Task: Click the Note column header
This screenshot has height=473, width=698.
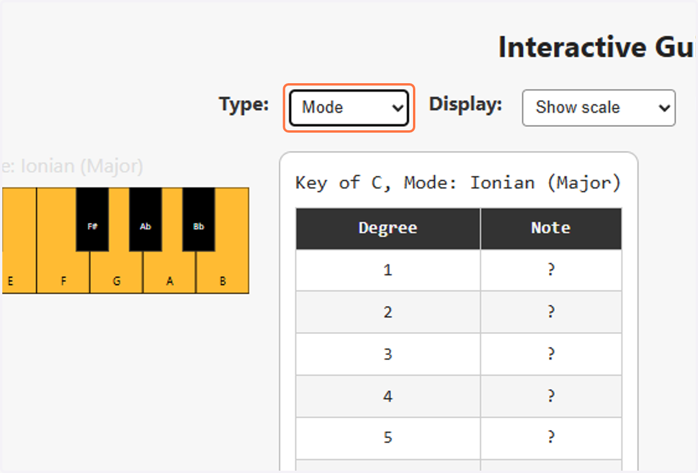Action: (x=551, y=228)
